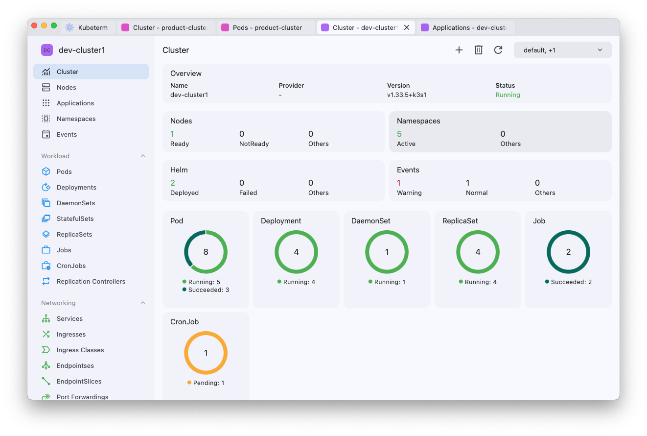
Task: Click the Pods cube icon
Action: 46,171
